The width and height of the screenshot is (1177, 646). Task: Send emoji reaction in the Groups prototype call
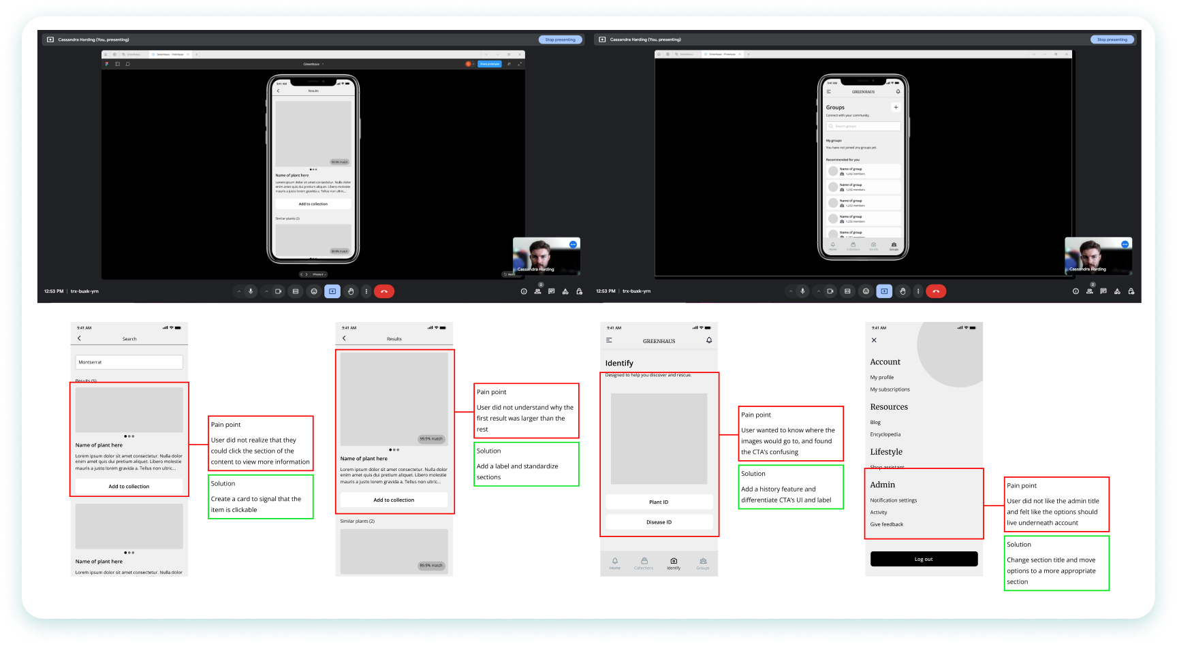click(866, 291)
